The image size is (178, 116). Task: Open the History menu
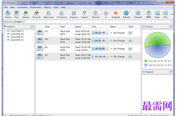47,7
